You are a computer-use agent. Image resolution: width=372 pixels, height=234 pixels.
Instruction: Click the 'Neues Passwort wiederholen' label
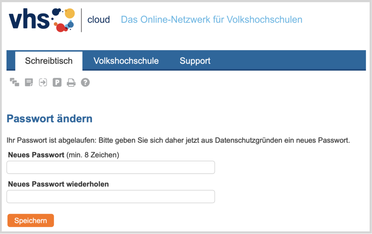pyautogui.click(x=59, y=184)
